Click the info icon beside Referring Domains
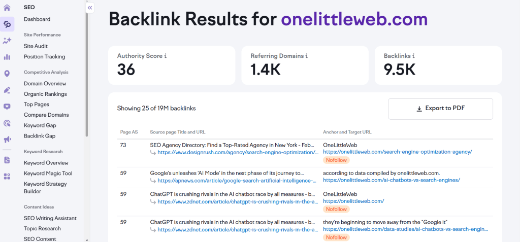Screen dimensions: 520x242 (x=305, y=56)
